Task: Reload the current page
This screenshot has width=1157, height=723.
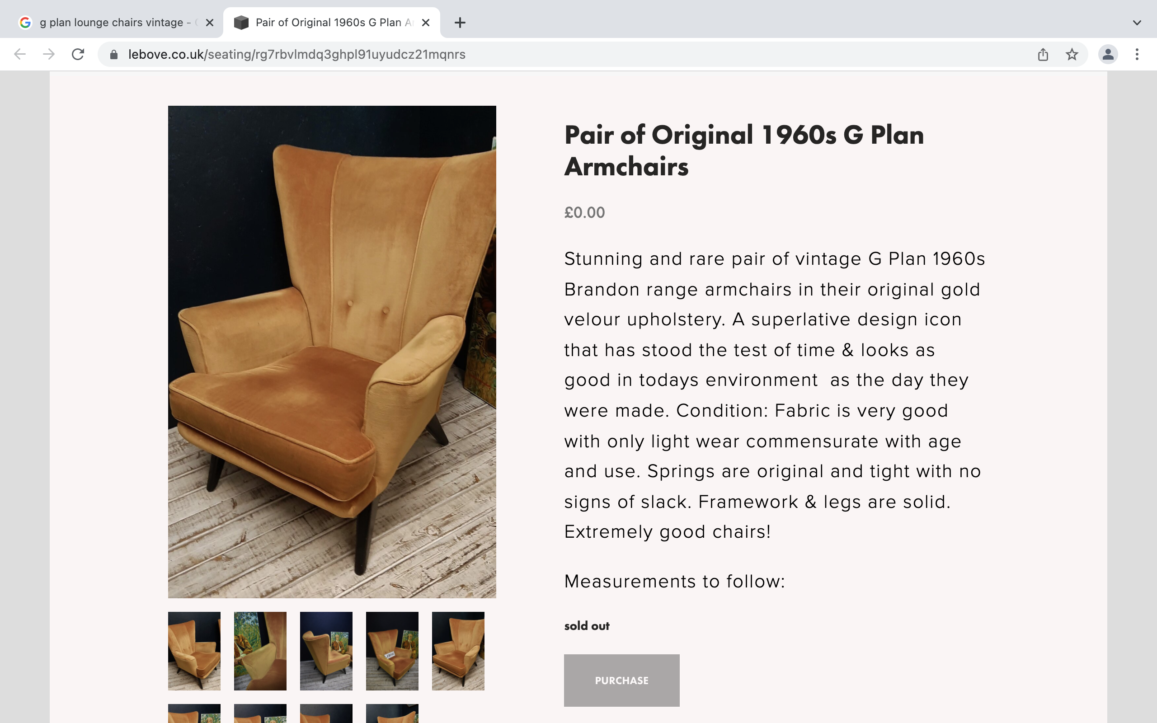Action: [x=78, y=55]
